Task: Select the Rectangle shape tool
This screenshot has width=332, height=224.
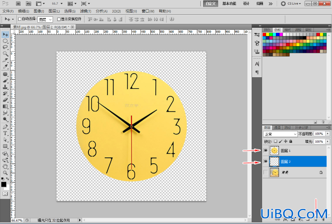Action: pyautogui.click(x=5, y=146)
